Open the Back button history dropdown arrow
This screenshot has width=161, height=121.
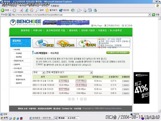click(11, 10)
